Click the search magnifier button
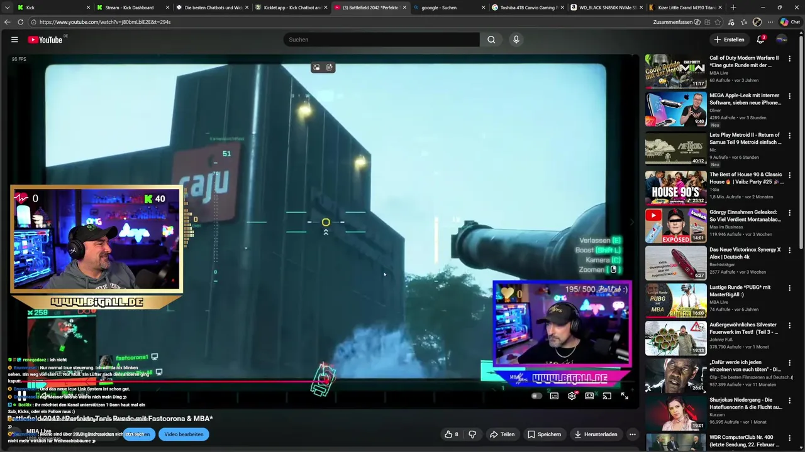805x452 pixels. [491, 40]
